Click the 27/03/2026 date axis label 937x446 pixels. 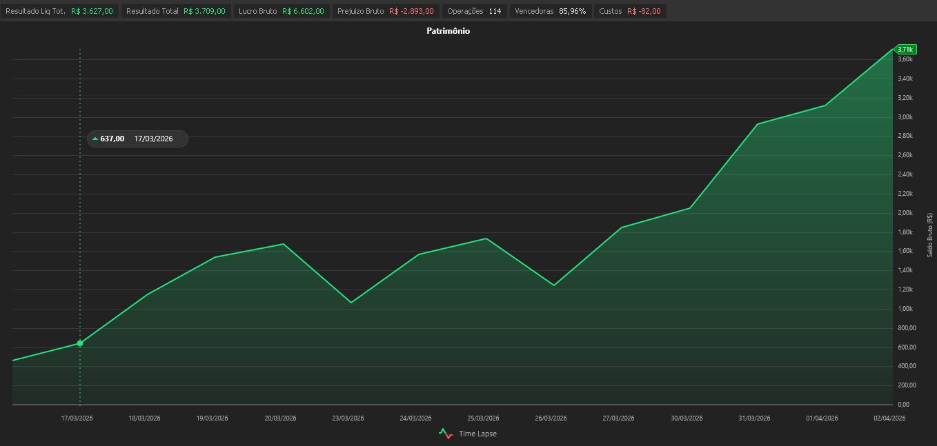coord(618,418)
